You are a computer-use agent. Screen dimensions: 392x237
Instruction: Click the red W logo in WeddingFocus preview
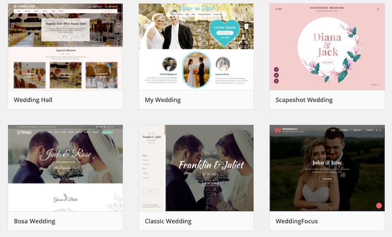pos(278,130)
